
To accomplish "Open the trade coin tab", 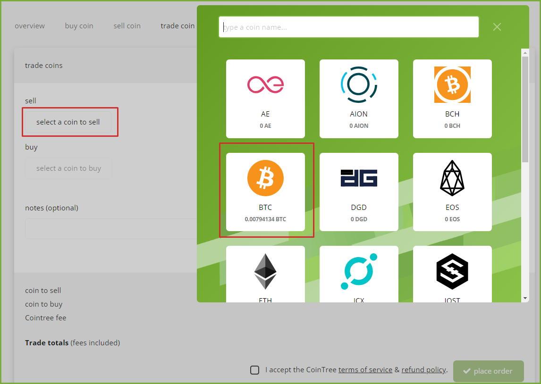I will click(x=178, y=26).
